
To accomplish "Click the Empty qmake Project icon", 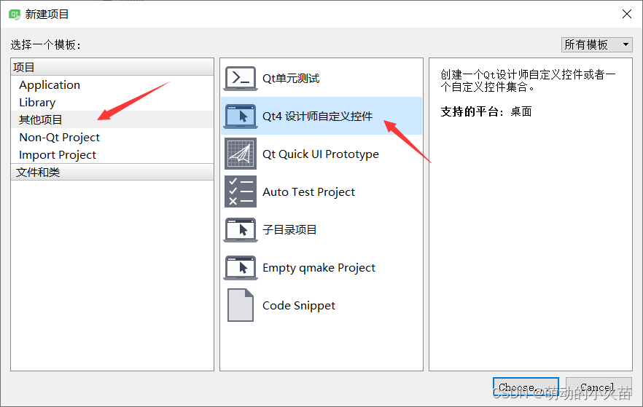I will point(241,268).
